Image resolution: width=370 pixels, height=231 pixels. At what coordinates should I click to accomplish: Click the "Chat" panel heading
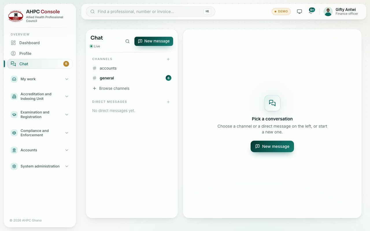click(x=97, y=38)
